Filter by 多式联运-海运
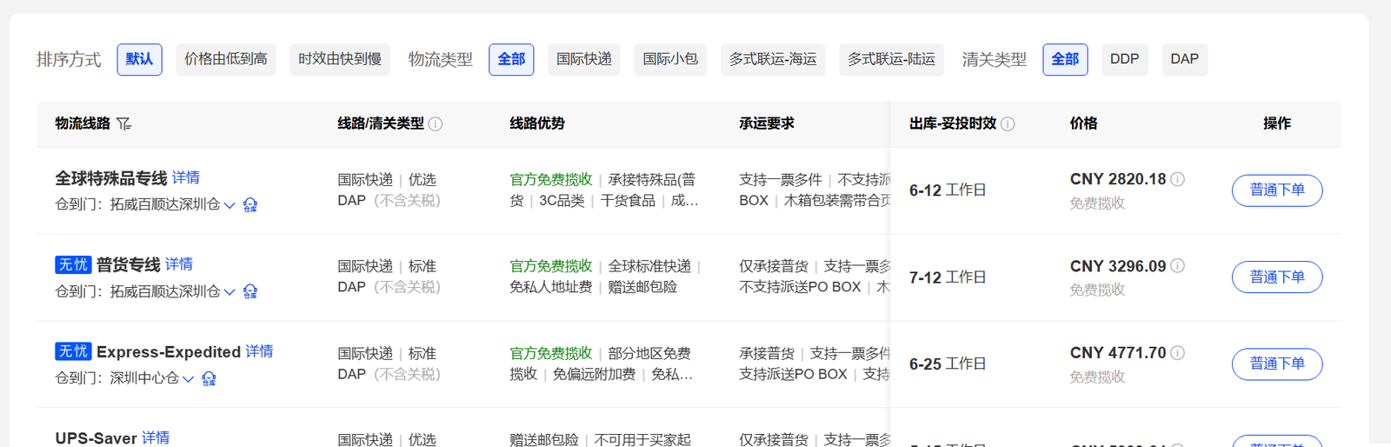Viewport: 1391px width, 447px height. click(x=773, y=59)
